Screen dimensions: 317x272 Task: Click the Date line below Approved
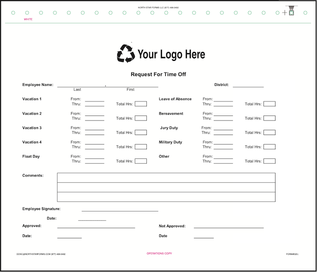click(x=70, y=236)
